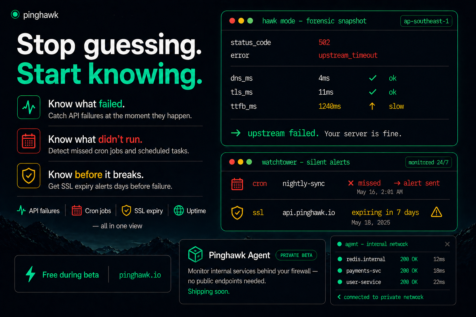The width and height of the screenshot is (476, 317).
Task: Click the green dot in the agent panel header
Action: 339,244
